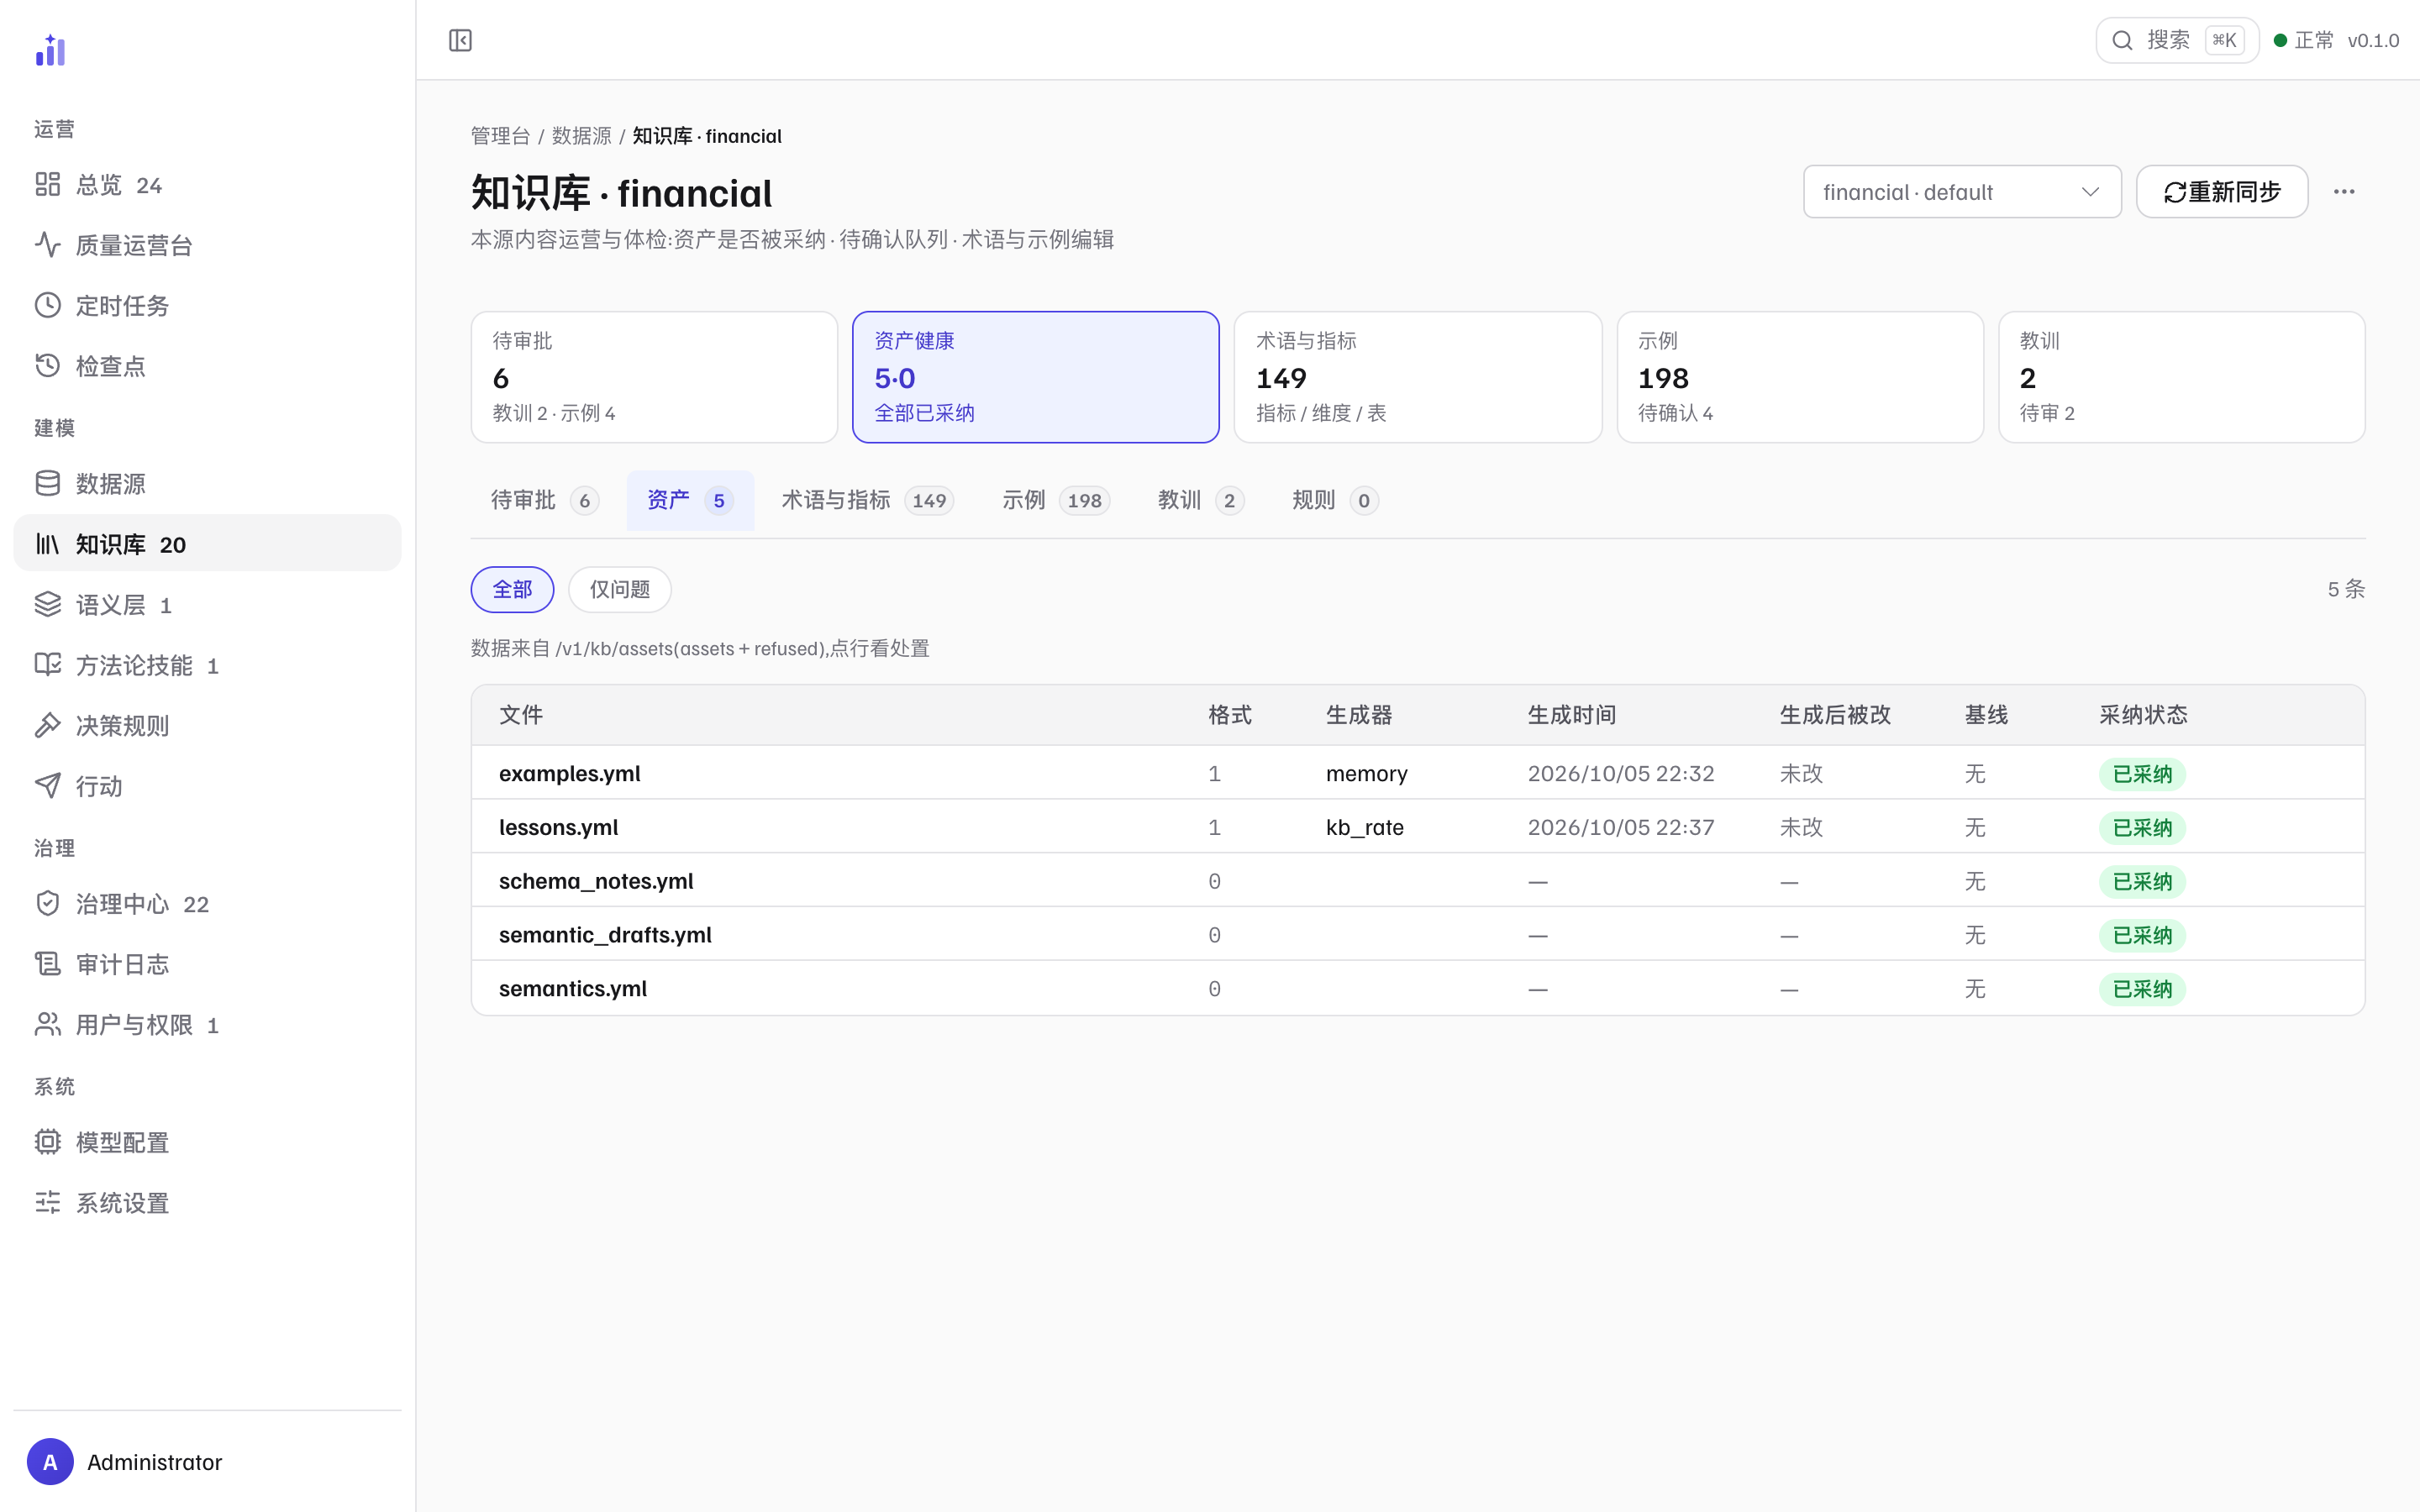Go to 管理台 breadcrumb link
Viewport: 2420px width, 1512px height.
[x=500, y=136]
